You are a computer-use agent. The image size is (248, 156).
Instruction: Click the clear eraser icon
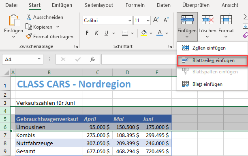point(245,35)
